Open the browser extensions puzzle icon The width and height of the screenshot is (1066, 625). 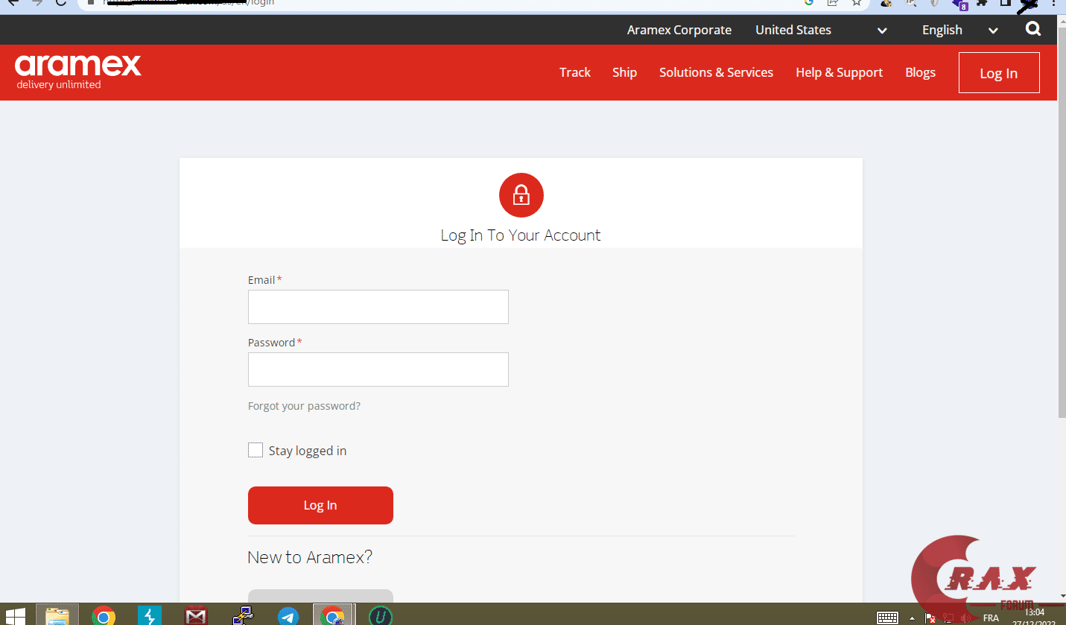[983, 3]
